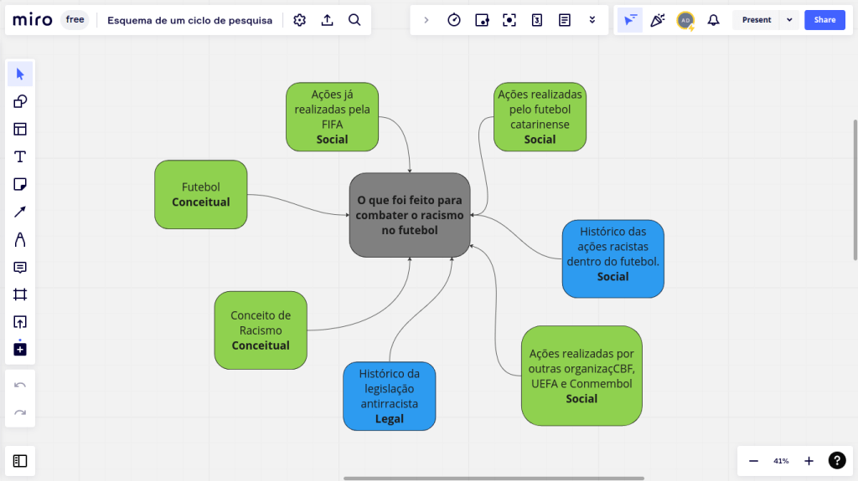Image resolution: width=858 pixels, height=481 pixels.
Task: Open the comment tool
Action: coord(20,268)
